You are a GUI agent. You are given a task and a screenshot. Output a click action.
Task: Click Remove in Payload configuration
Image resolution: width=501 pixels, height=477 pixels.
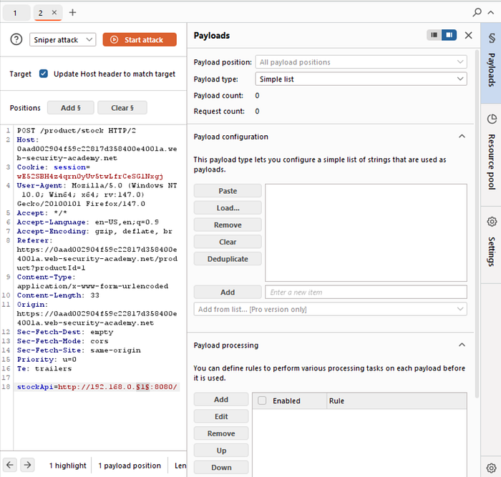tap(228, 225)
